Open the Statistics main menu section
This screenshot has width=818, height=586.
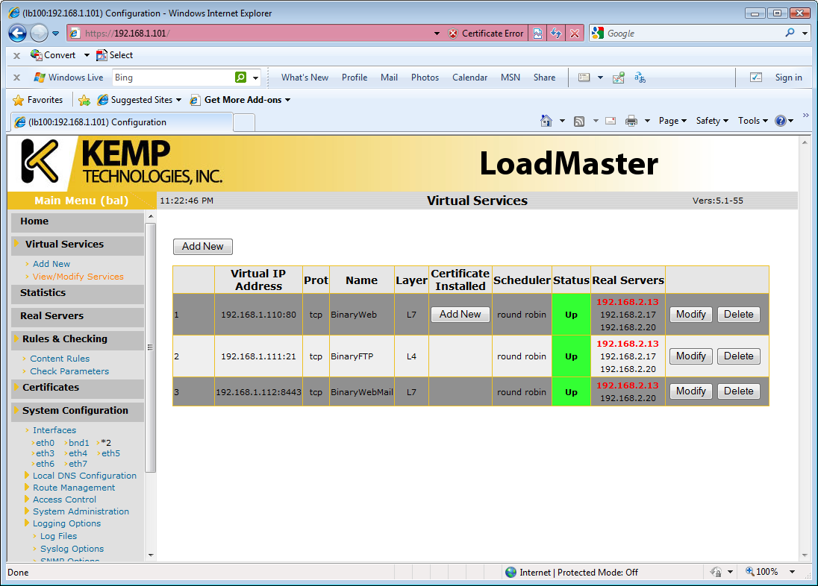pos(77,293)
